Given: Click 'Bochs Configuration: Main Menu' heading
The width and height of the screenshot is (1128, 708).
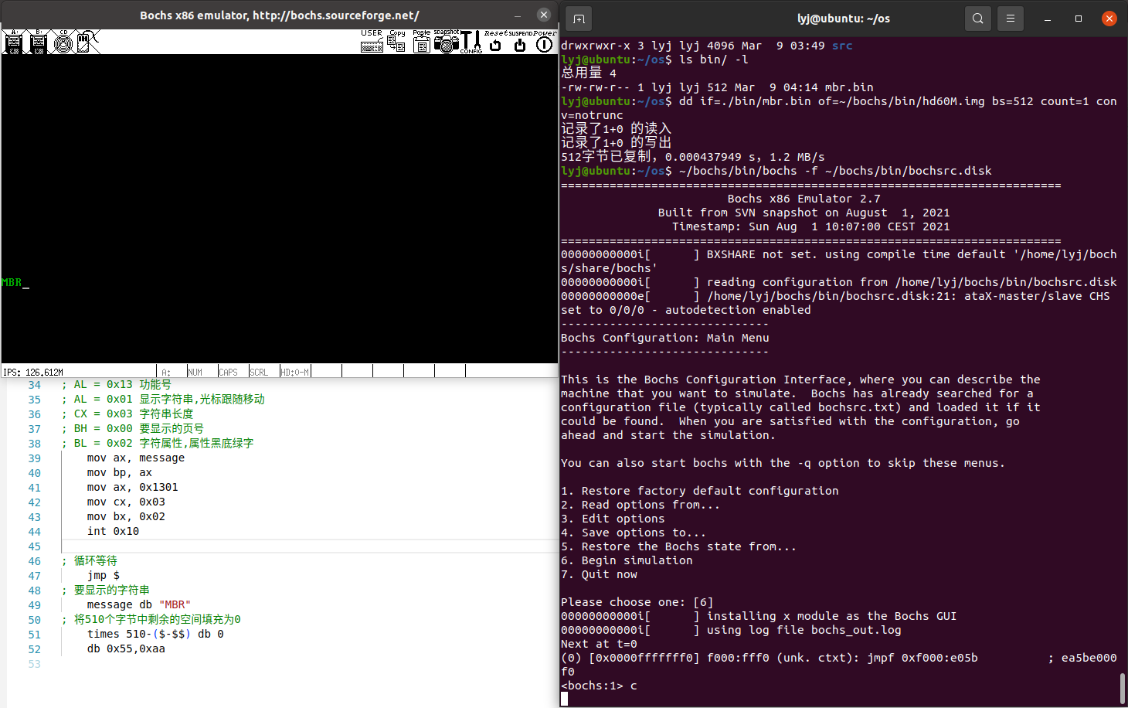Looking at the screenshot, I should (x=665, y=338).
